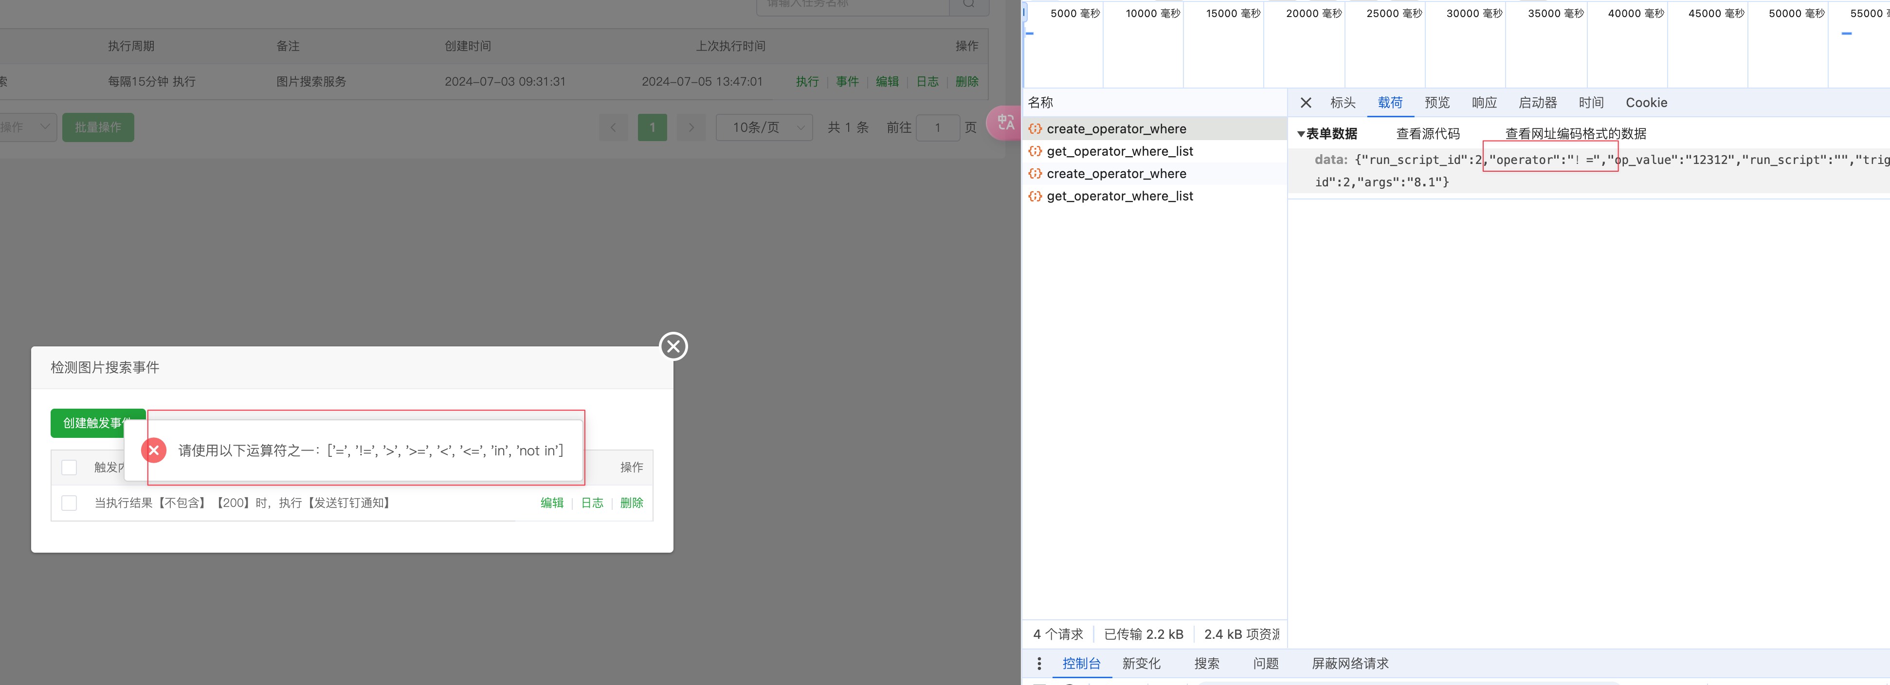Viewport: 1890px width, 685px height.
Task: Open the 10条/页 page size dropdown
Action: tap(764, 127)
